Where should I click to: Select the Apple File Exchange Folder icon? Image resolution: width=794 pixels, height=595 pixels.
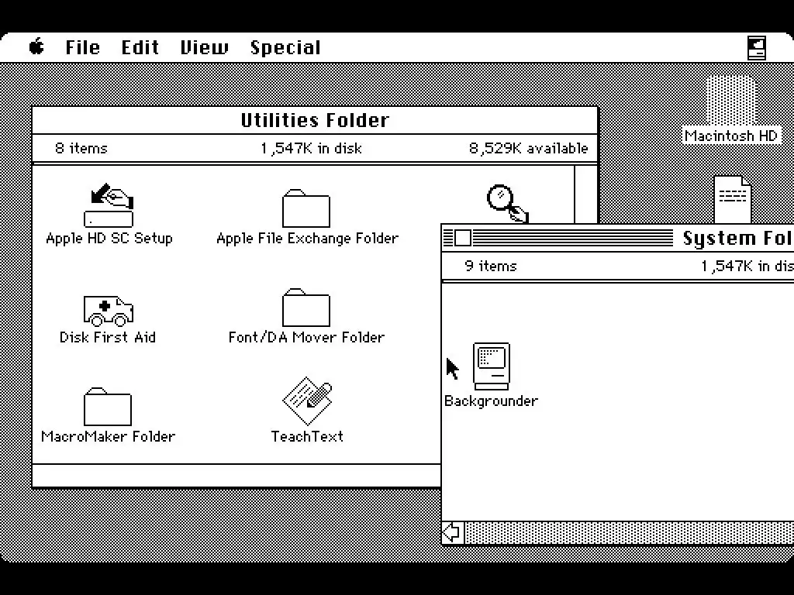point(306,208)
